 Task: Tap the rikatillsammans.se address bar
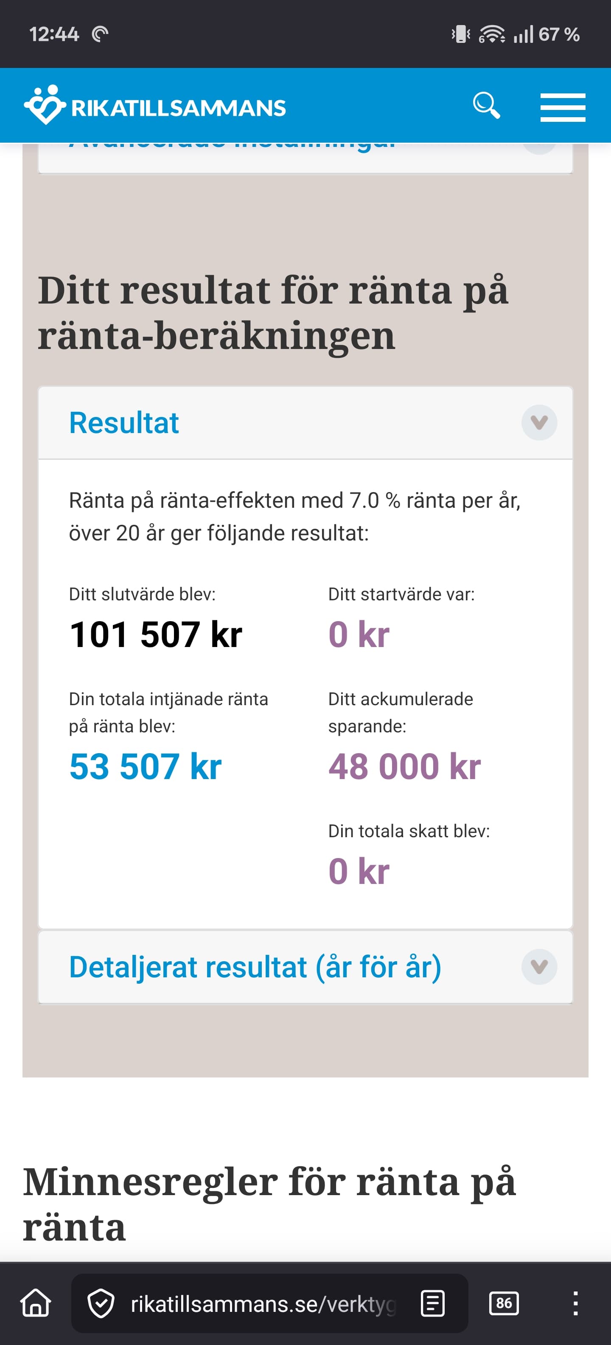[x=263, y=1303]
